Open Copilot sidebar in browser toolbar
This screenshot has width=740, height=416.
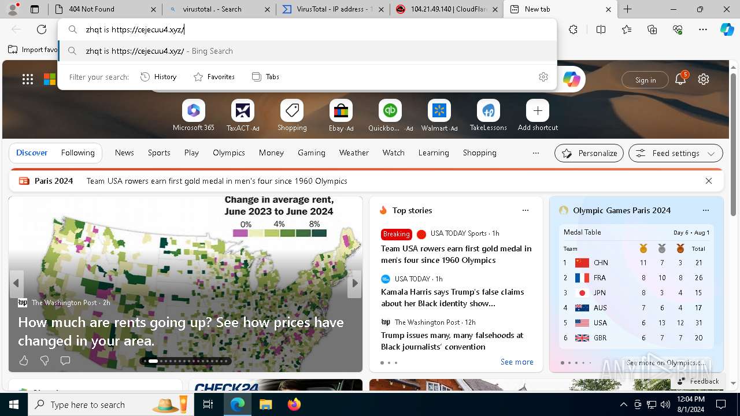[727, 29]
